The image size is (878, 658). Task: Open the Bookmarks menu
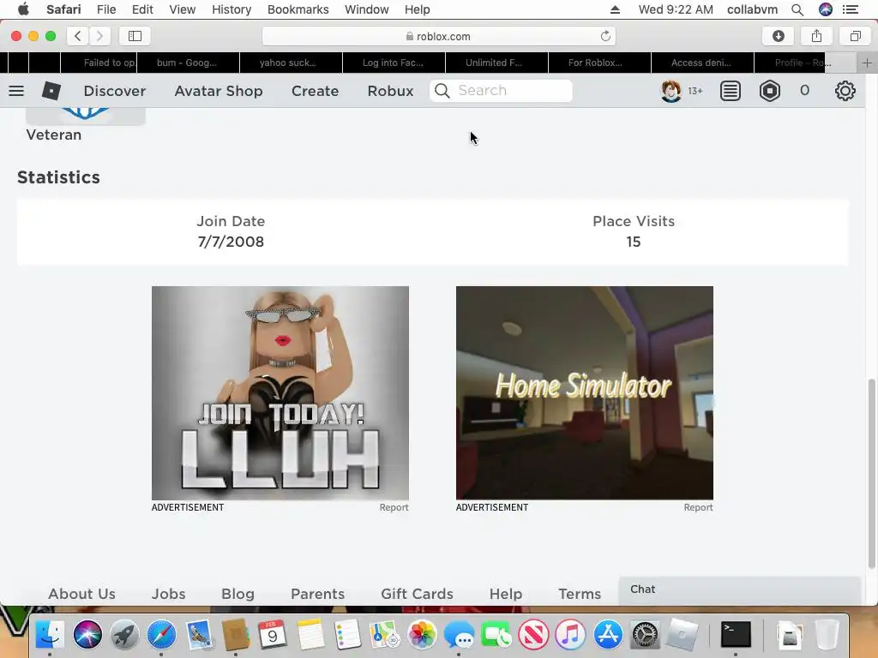(298, 9)
